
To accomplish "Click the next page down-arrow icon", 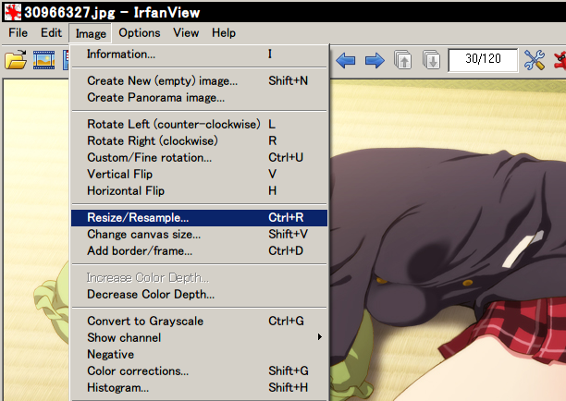I will [432, 60].
